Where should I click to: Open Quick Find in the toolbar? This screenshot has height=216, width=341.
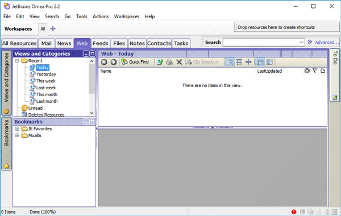tap(135, 62)
